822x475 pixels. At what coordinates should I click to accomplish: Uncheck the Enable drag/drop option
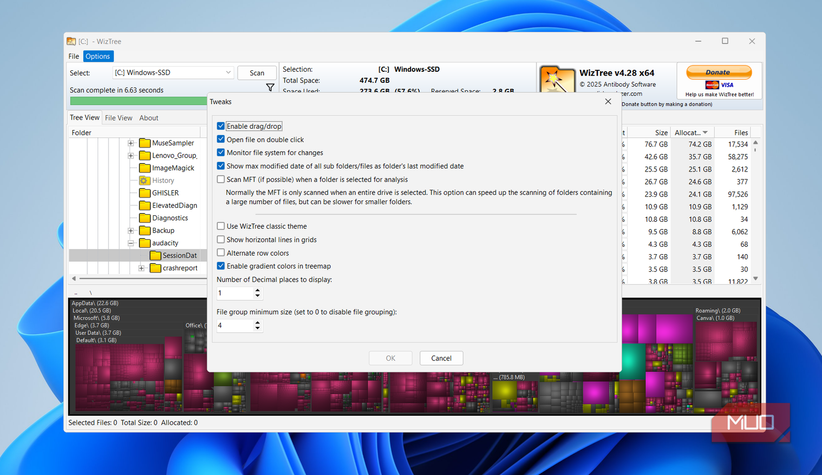(221, 126)
